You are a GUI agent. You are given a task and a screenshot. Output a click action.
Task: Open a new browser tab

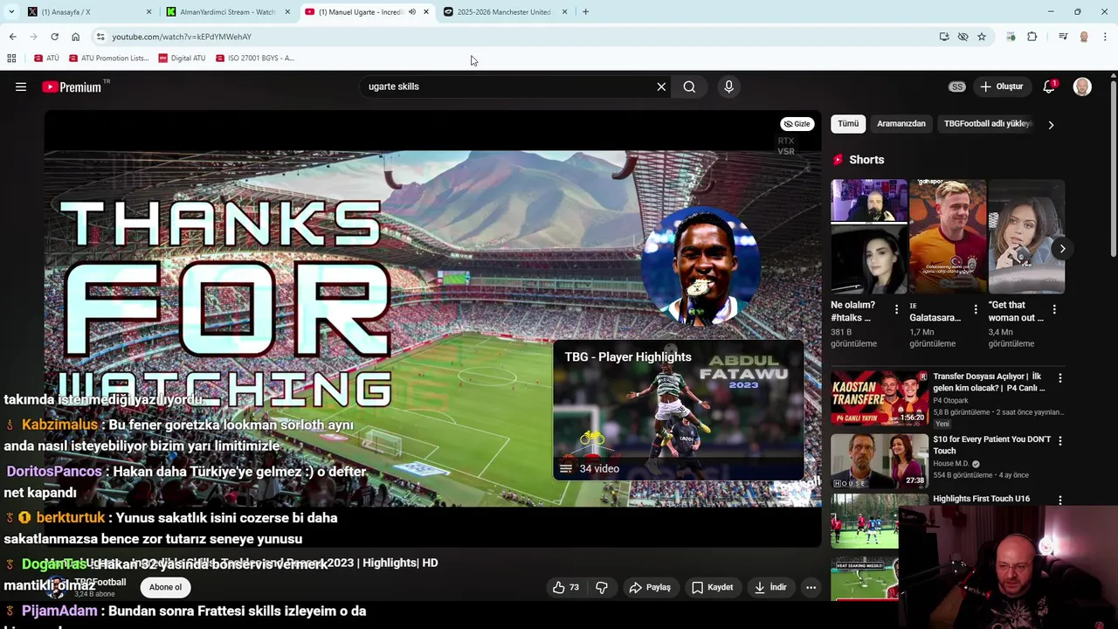point(585,11)
